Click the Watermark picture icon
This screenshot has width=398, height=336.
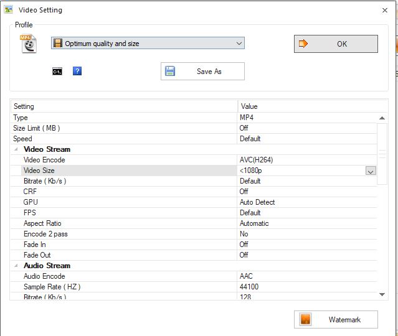pos(305,319)
